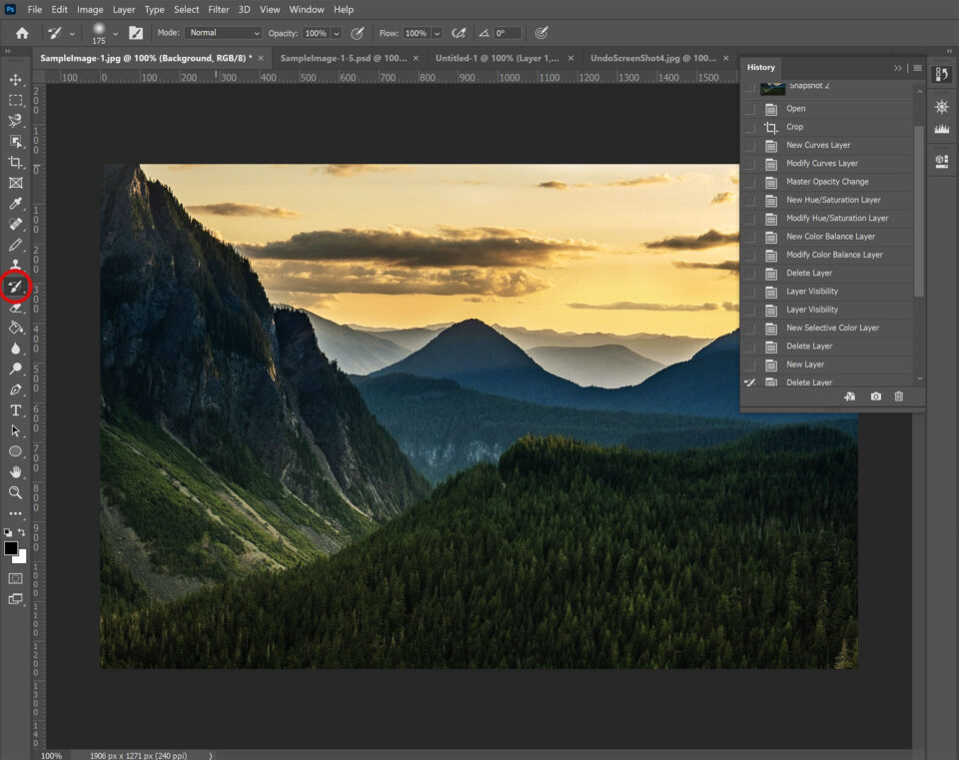Select the Eyedropper tool
959x760 pixels.
click(x=15, y=203)
